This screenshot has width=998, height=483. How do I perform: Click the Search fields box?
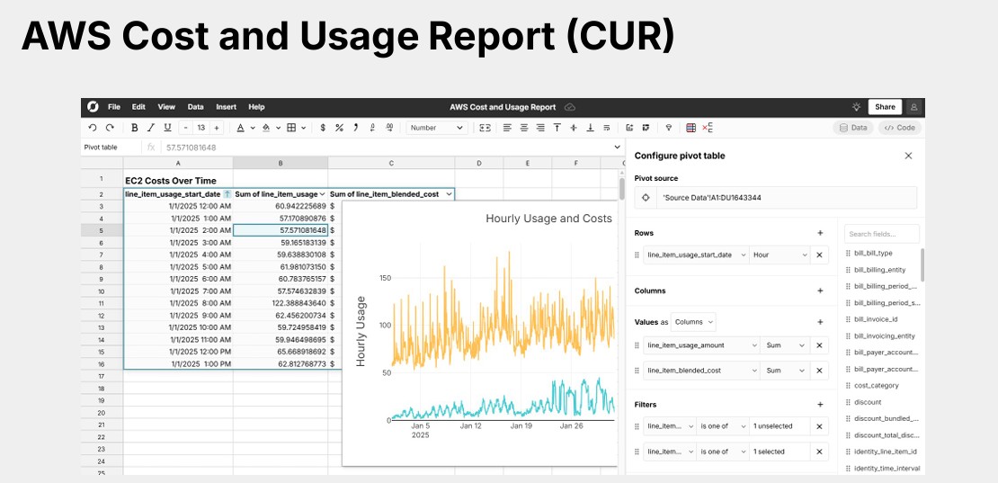coord(881,234)
